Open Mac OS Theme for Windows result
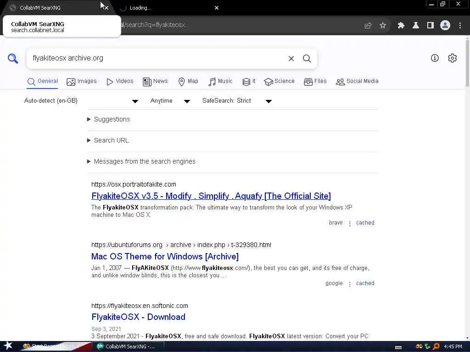This screenshot has height=352, width=470. 165,257
